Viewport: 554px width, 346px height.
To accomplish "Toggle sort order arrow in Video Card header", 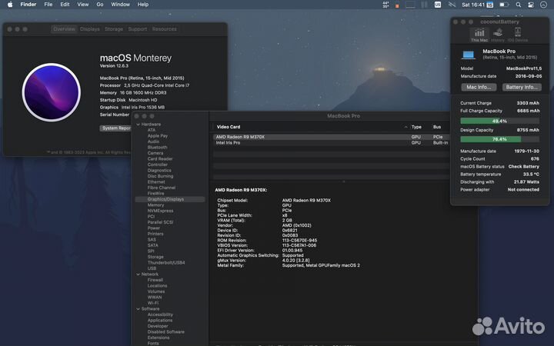I will coord(406,127).
